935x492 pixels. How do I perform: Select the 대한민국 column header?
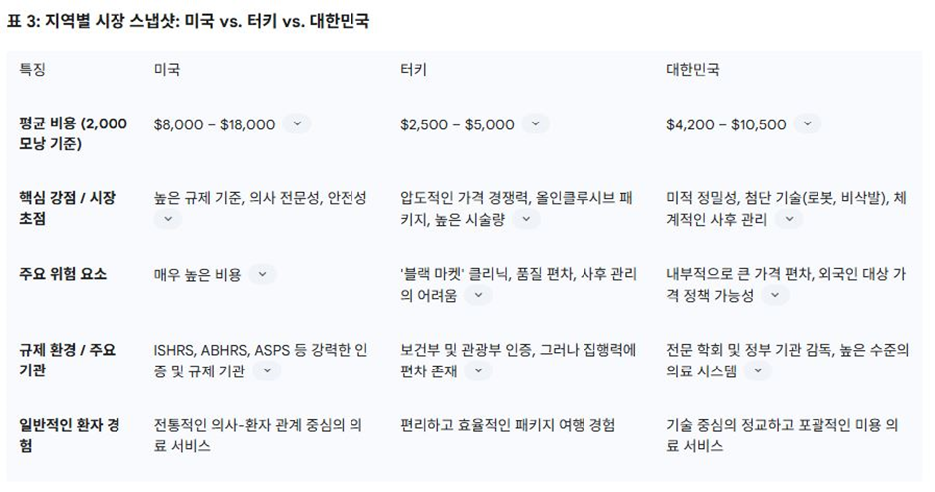(692, 70)
